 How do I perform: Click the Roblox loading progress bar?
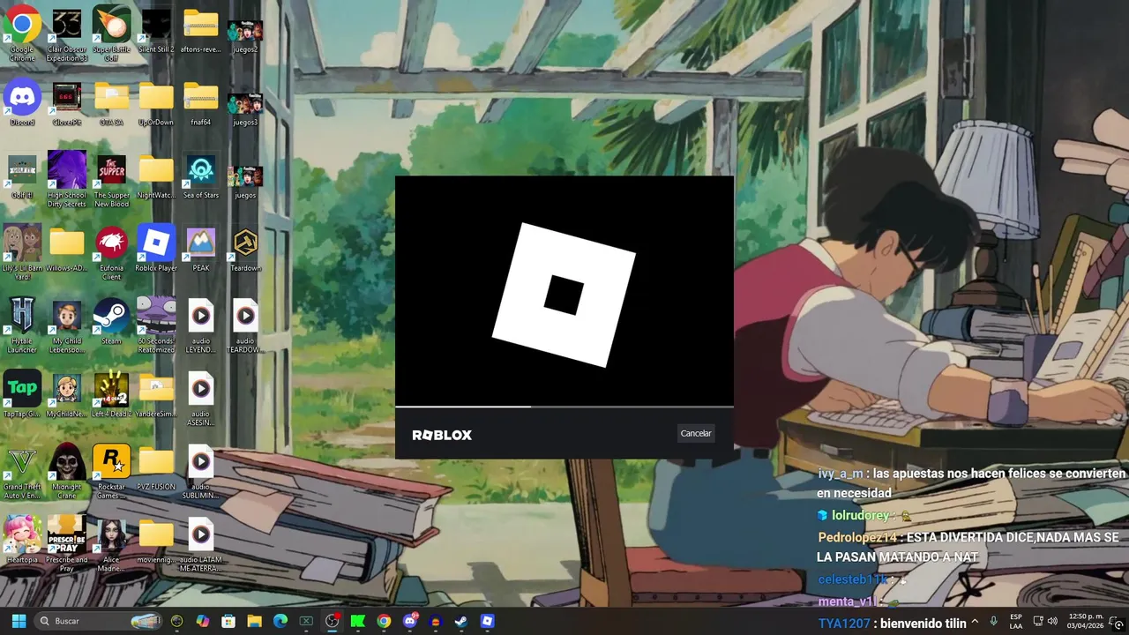point(564,407)
